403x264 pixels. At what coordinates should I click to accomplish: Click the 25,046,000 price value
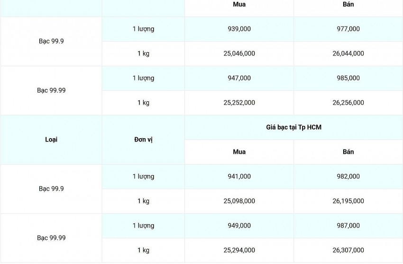coord(239,53)
